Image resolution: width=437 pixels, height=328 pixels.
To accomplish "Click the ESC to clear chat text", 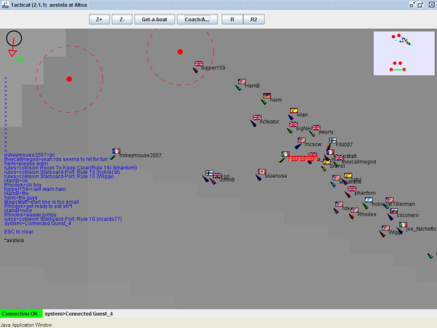I will coord(19,232).
